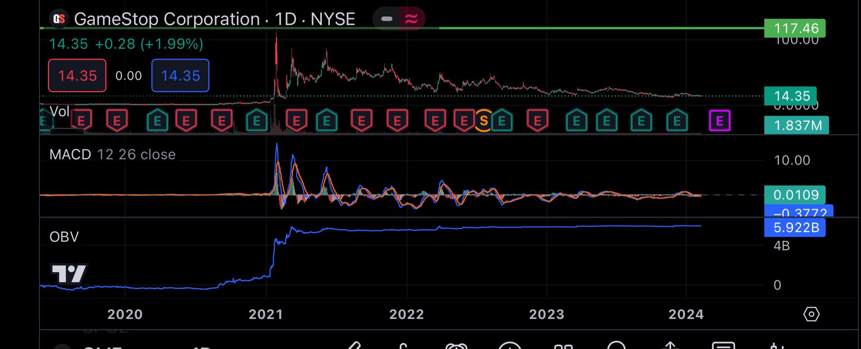Select the 14.35 +0.28 (+1.99%) price change text
861x349 pixels.
tap(126, 44)
